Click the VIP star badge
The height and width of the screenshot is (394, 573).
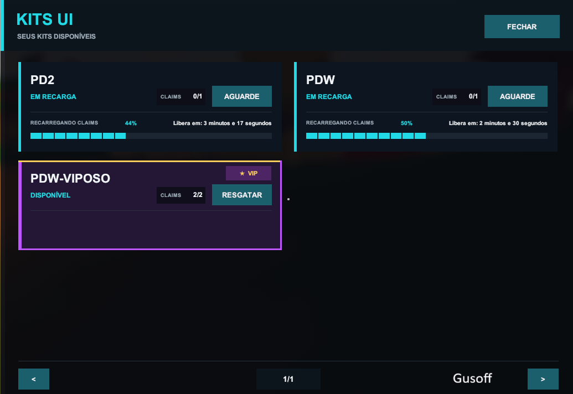coord(249,173)
